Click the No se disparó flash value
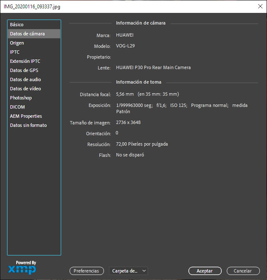The image size is (267, 280). click(130, 155)
